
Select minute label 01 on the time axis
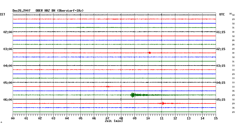click(x=26, y=118)
